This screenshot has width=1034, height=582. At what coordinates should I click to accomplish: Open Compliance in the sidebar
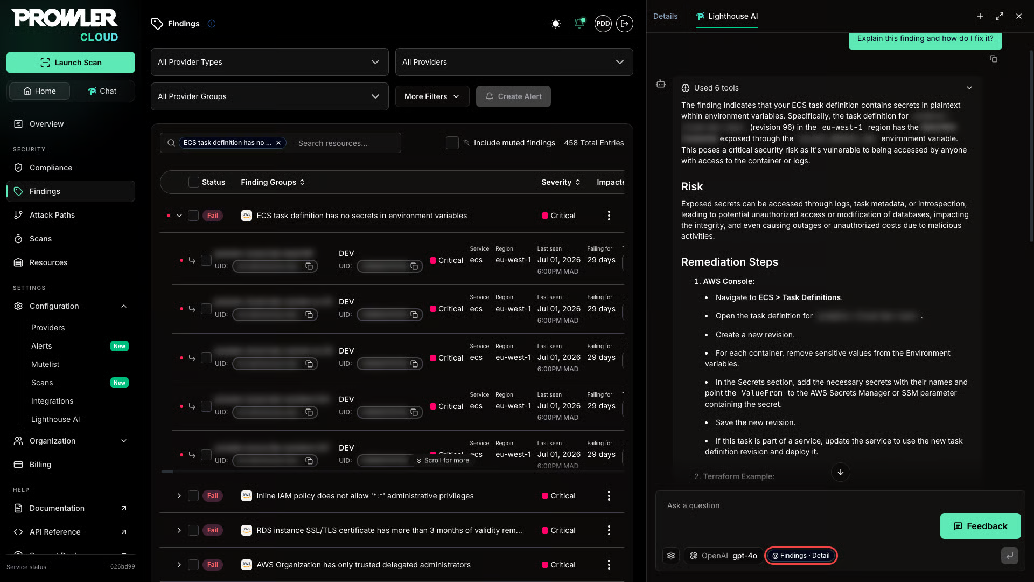[x=71, y=168]
